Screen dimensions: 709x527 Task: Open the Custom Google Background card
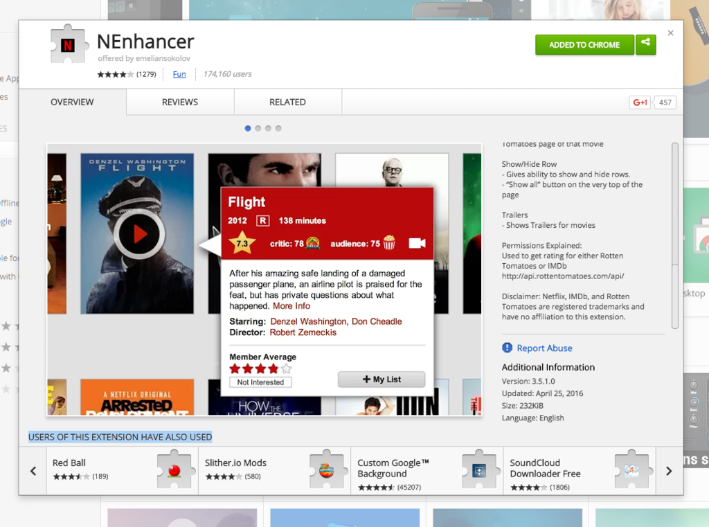[x=427, y=471]
